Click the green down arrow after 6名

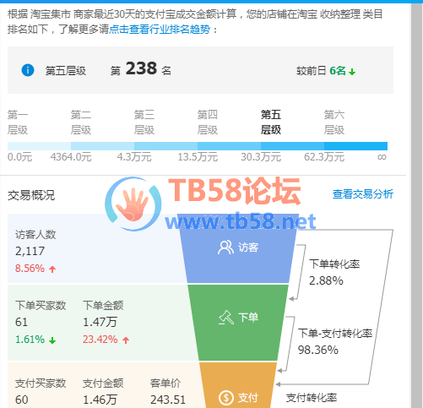[352, 72]
